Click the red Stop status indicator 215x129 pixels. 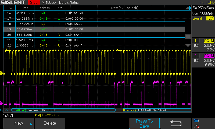point(34,2)
